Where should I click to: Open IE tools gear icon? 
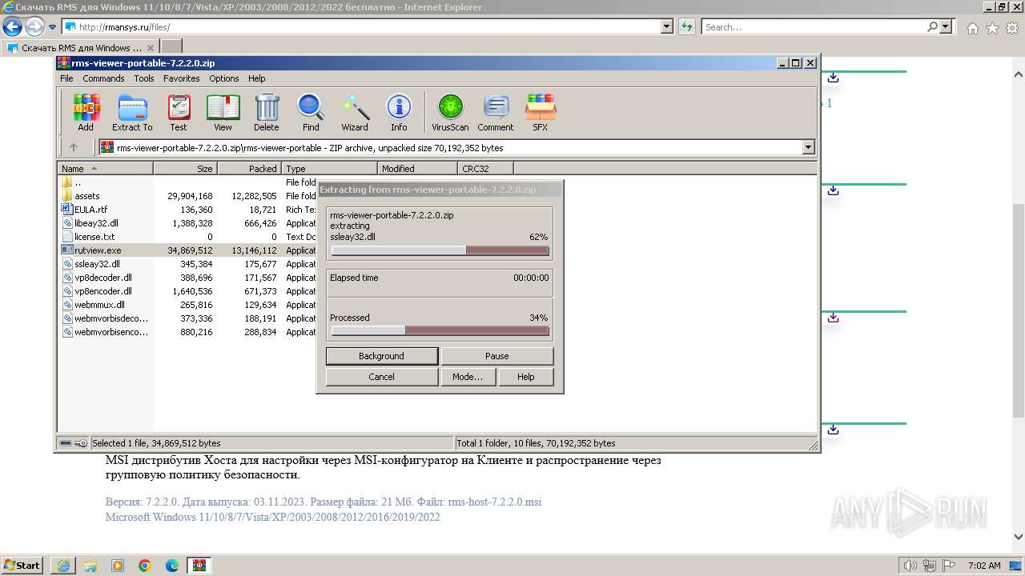click(1012, 28)
